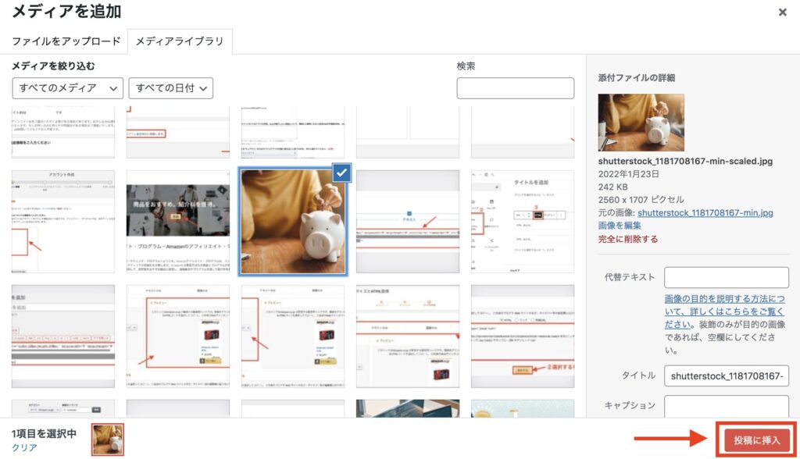This screenshot has width=800, height=459.
Task: Select the タイトルを追加 editor screenshot thumbnail
Action: pos(523,222)
